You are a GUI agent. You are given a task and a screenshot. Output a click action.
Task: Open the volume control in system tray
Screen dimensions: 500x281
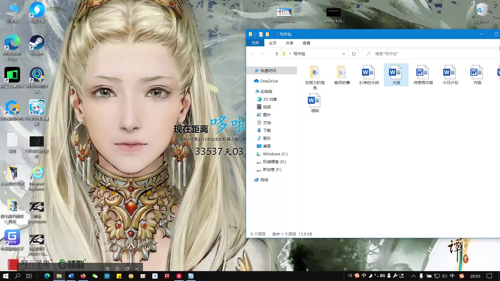click(x=445, y=276)
